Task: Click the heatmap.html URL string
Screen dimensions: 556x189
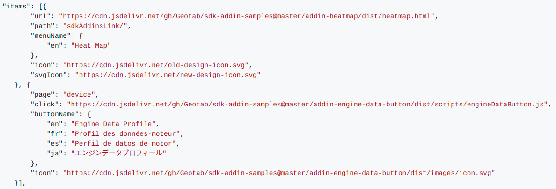Action: coord(248,16)
